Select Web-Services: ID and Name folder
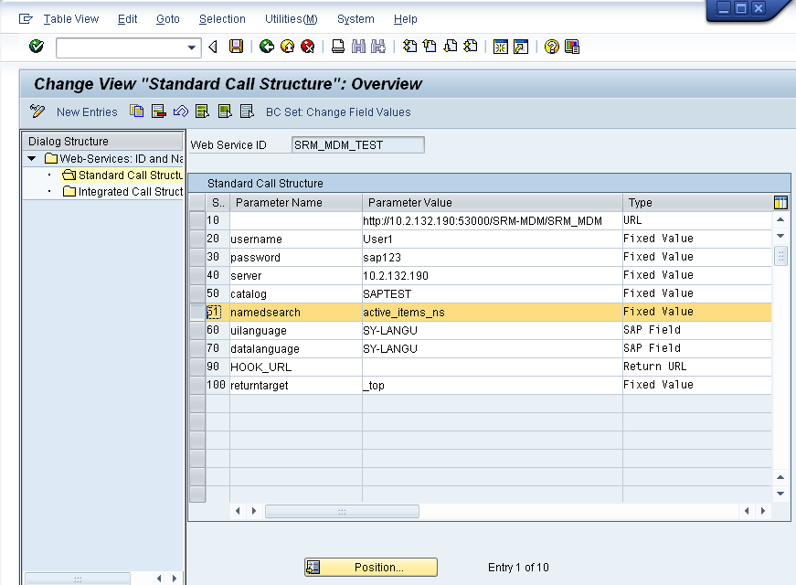Viewport: 796px width, 585px height. pyautogui.click(x=114, y=159)
